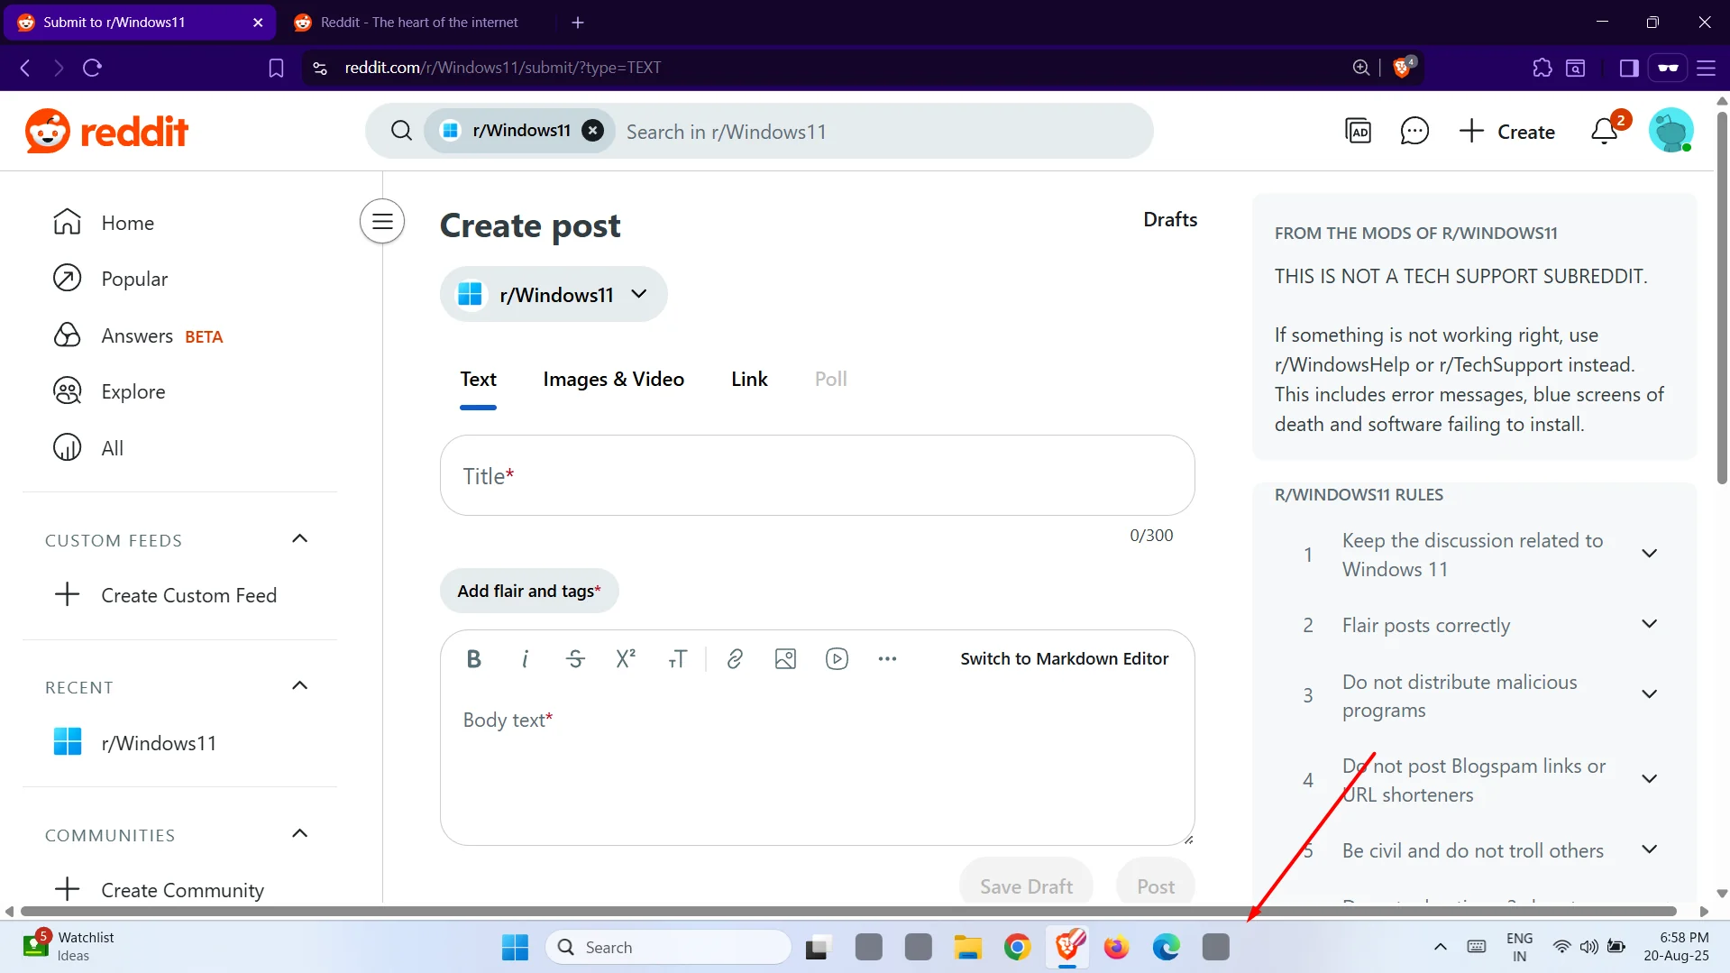1730x973 pixels.
Task: Expand the malicious programs rule
Action: point(1649,694)
